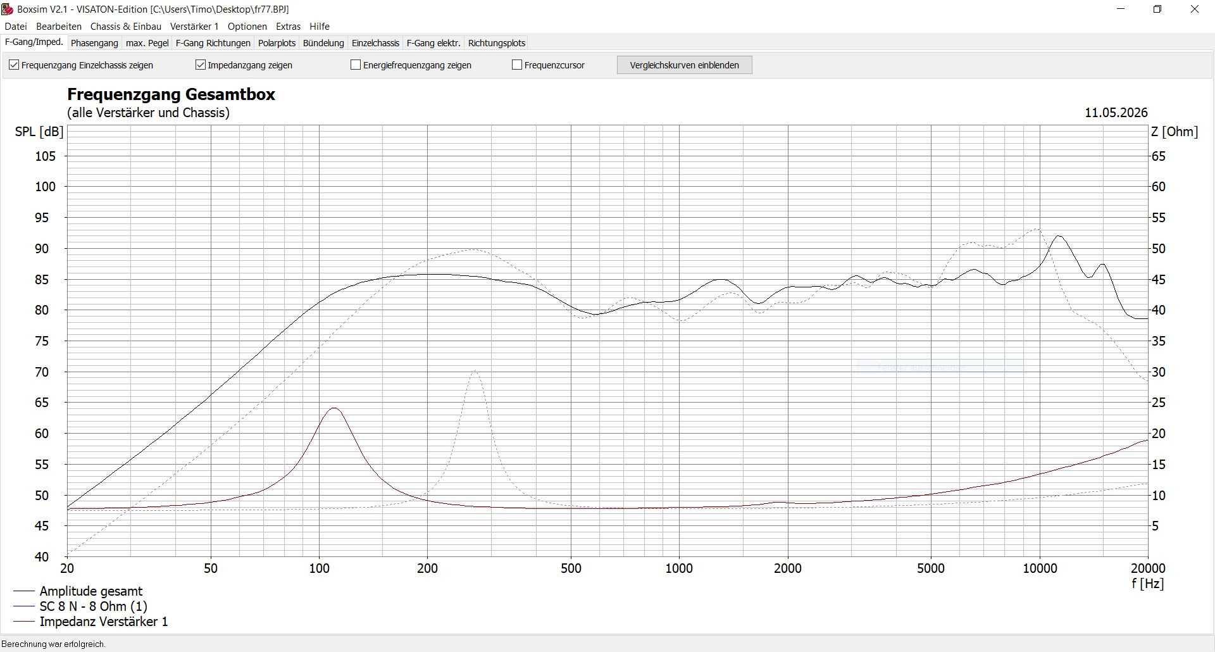Image resolution: width=1215 pixels, height=652 pixels.
Task: Click the Z [Ohm] axis label
Action: click(x=1174, y=132)
